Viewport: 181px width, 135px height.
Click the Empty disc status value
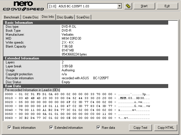66,82
